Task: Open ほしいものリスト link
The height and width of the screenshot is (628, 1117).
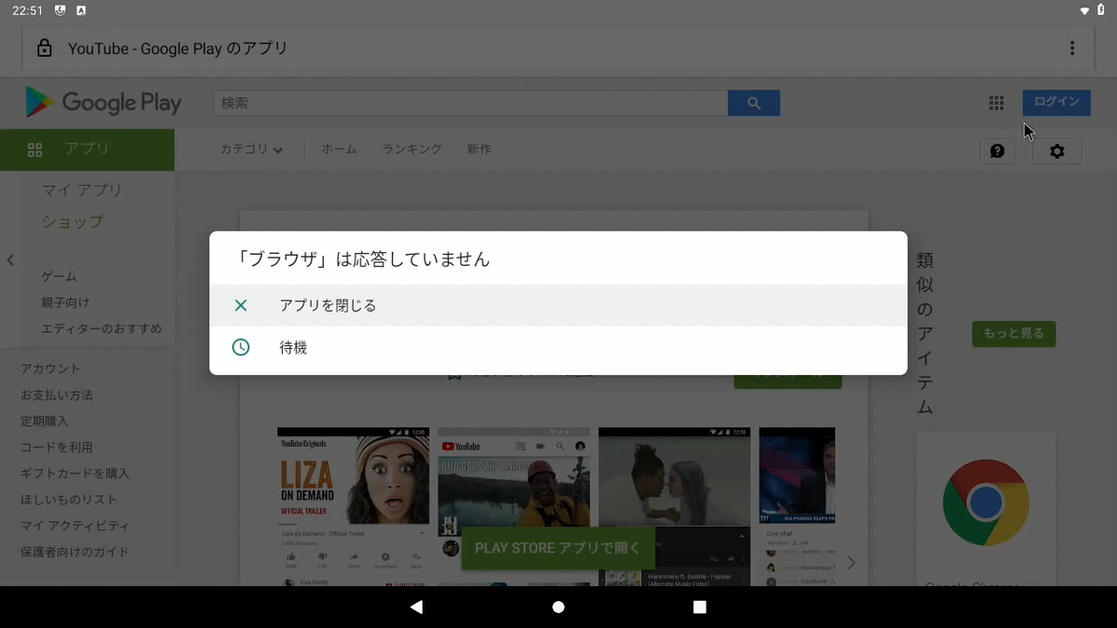Action: 69,500
